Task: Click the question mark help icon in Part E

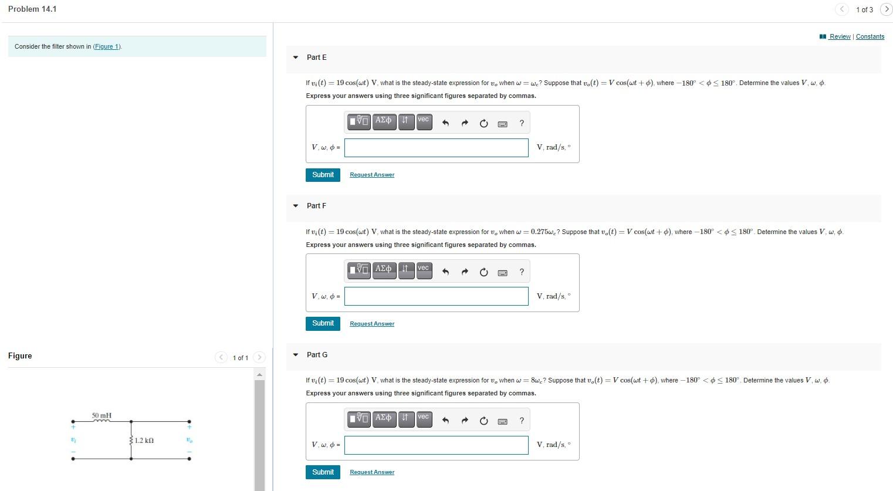Action: tap(522, 122)
